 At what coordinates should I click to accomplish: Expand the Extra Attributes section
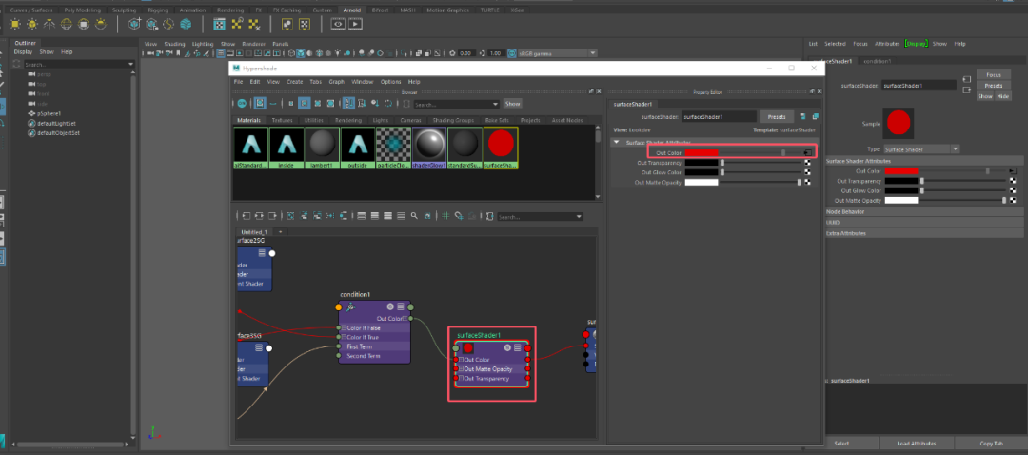[x=923, y=233]
